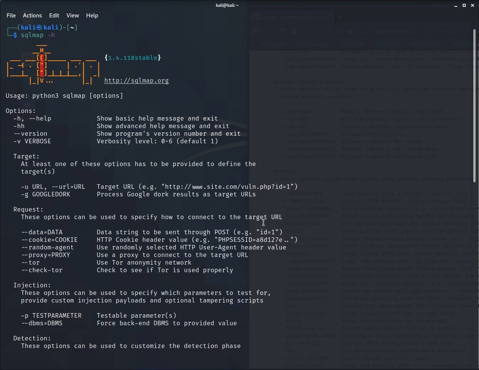Screen dimensions: 479x370
Task: Open the Help menu
Action: [x=92, y=16]
